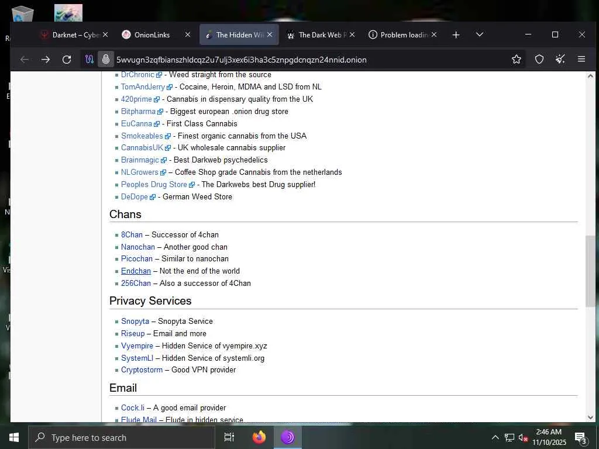The image size is (599, 449).
Task: Switch to the OnionLinks tab
Action: click(x=152, y=34)
